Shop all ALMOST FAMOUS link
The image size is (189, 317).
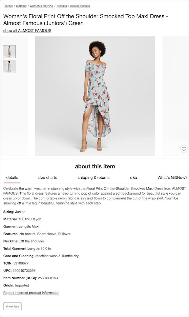(27, 31)
